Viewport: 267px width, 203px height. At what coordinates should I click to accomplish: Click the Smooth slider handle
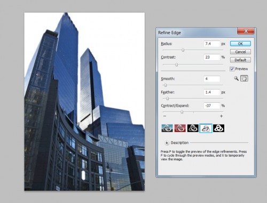[x=165, y=85]
